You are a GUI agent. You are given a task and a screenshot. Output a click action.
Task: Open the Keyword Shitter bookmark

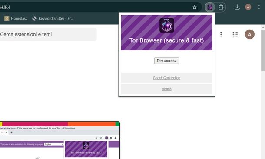53,18
